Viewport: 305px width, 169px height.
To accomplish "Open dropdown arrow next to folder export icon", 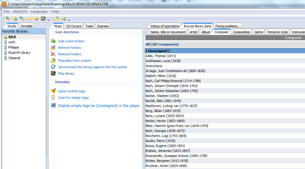I will tap(69, 20).
